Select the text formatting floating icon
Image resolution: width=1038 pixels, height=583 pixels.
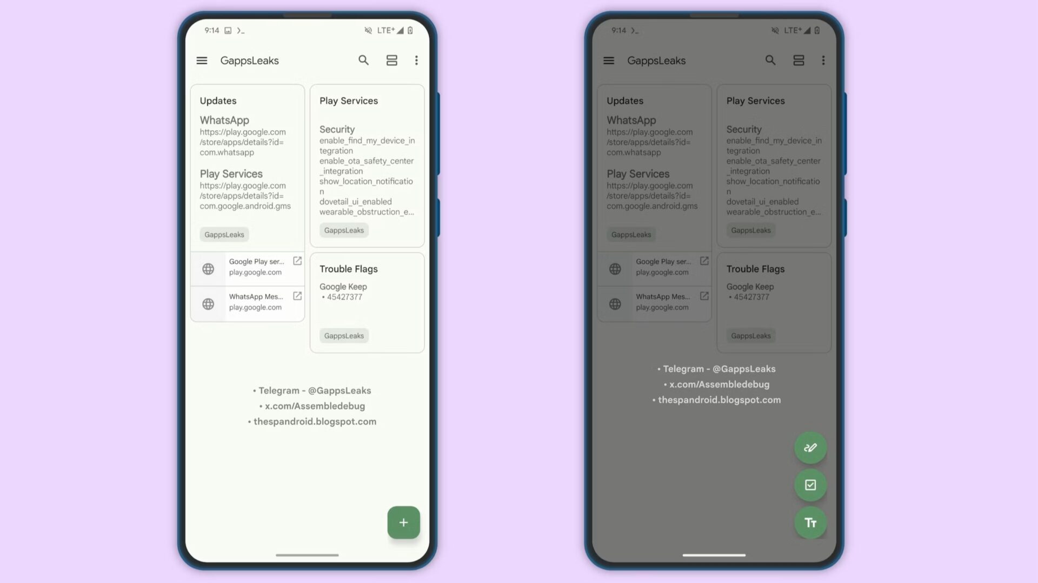(x=810, y=523)
